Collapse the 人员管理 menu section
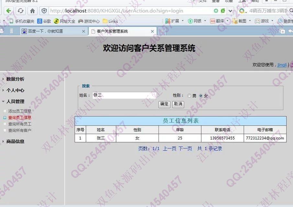The image size is (293, 207). (15, 101)
